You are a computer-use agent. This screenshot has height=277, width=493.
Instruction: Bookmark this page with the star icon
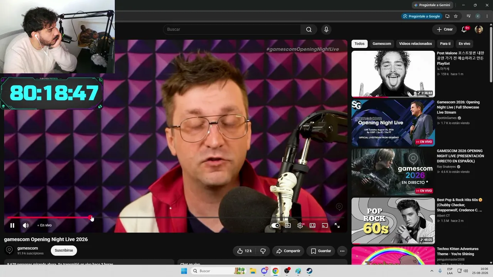pos(456,16)
